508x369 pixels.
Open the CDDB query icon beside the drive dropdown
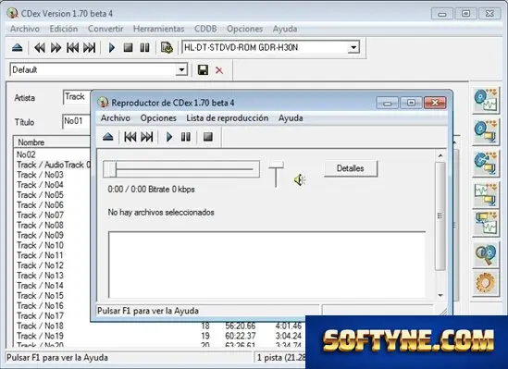coord(167,48)
